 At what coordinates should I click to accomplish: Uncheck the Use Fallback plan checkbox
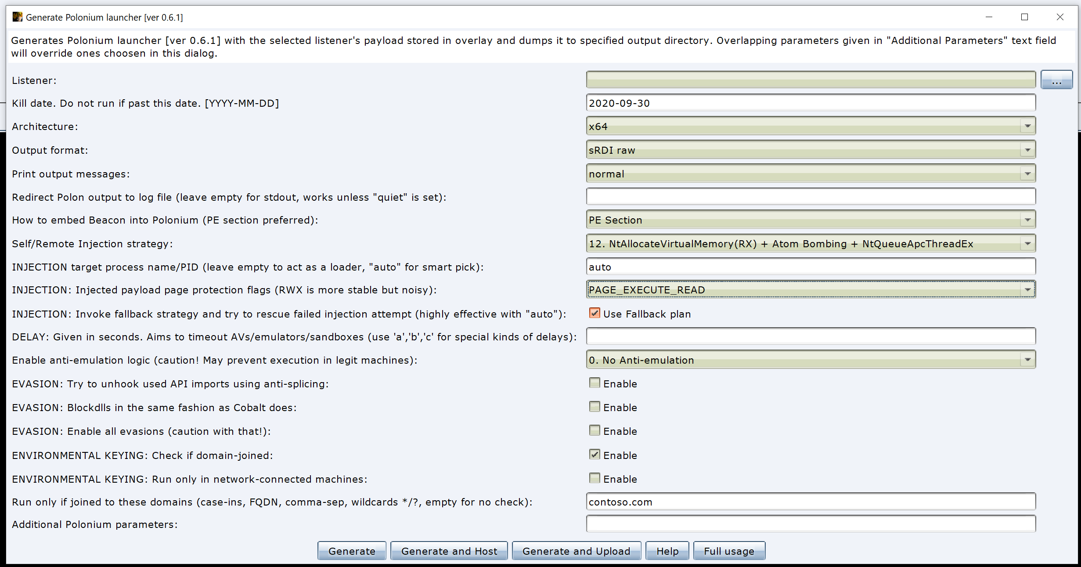pyautogui.click(x=595, y=313)
